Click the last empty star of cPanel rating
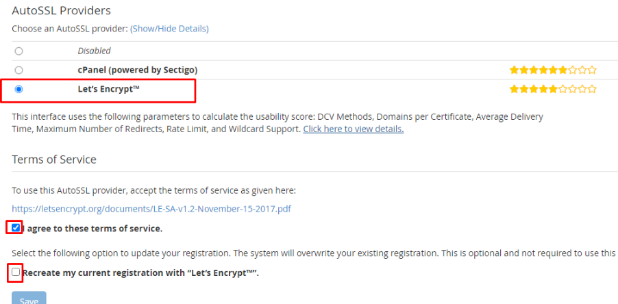Image resolution: width=618 pixels, height=304 pixels. 593,71
